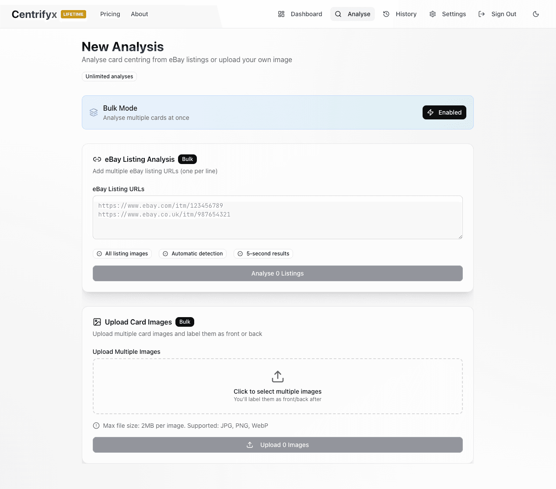Disable Bulk Mode using the Enabled toggle

tap(444, 112)
